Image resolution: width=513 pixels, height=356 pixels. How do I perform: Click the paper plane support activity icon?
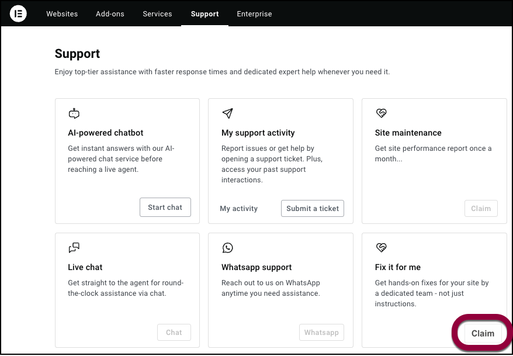[x=228, y=113]
